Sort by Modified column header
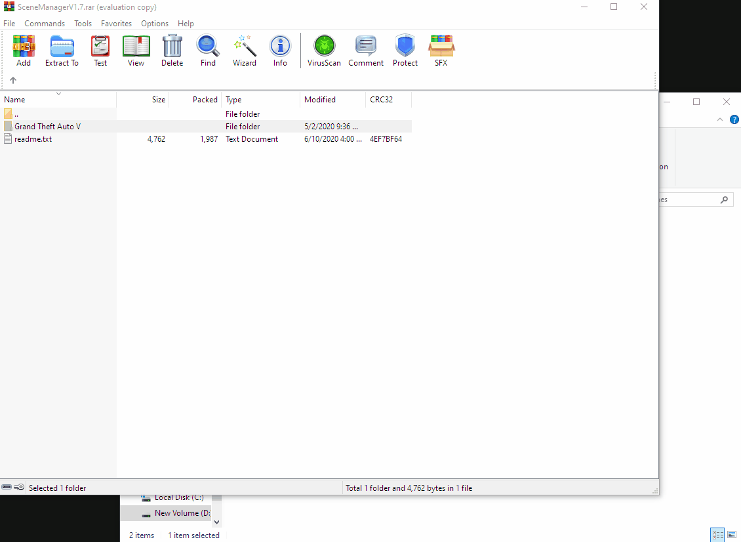Screen dimensions: 741x542 (x=320, y=100)
